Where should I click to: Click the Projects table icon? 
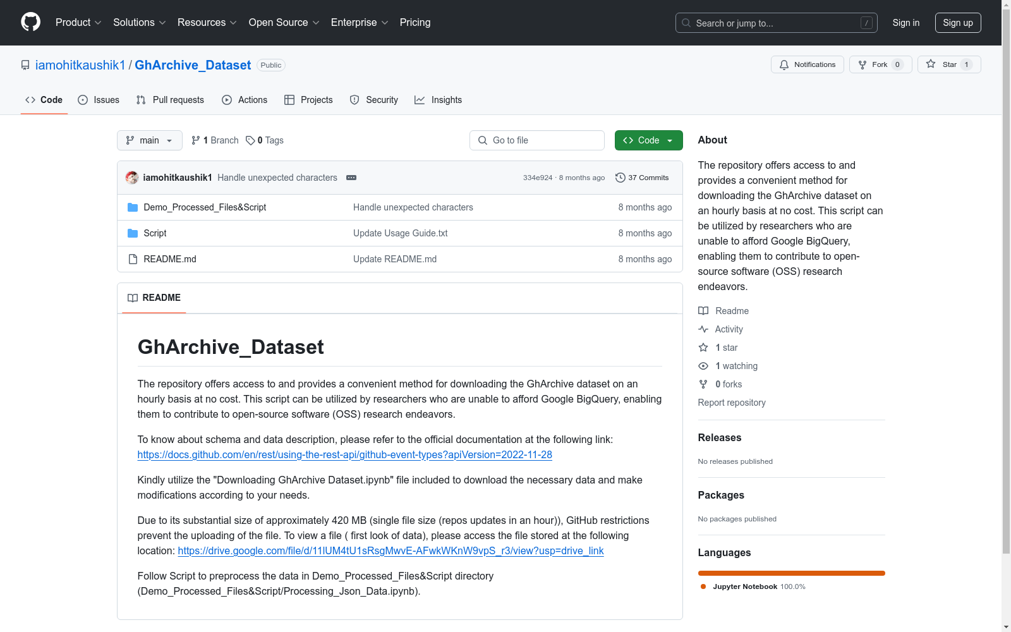[x=289, y=100]
